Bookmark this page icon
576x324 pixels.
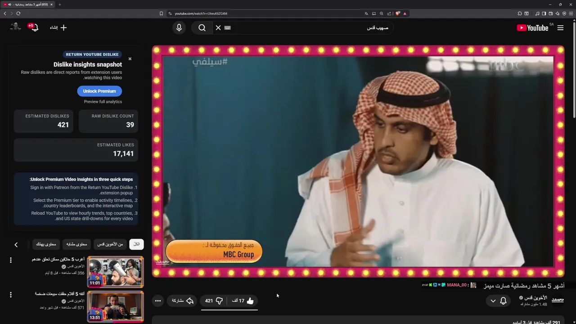click(161, 13)
